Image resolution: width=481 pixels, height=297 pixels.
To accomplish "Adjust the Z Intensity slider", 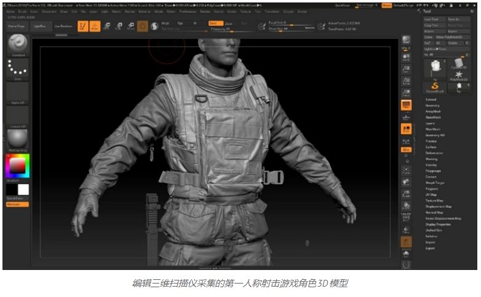I will pyautogui.click(x=232, y=29).
